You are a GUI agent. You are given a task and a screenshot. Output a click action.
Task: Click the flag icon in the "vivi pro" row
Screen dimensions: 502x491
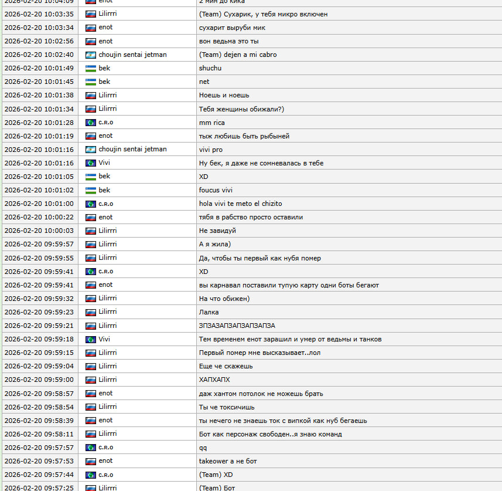click(x=90, y=150)
